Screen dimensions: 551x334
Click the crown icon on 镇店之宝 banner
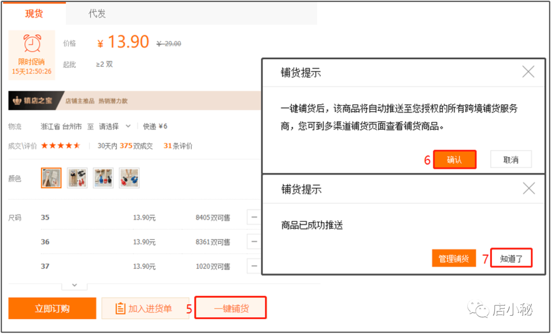click(x=17, y=100)
